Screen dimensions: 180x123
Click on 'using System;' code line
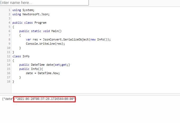tap(23, 10)
